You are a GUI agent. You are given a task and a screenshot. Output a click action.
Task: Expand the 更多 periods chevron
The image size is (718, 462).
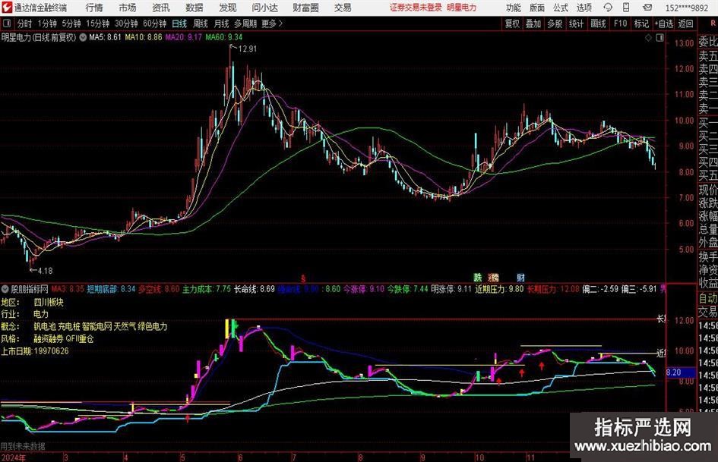click(272, 24)
